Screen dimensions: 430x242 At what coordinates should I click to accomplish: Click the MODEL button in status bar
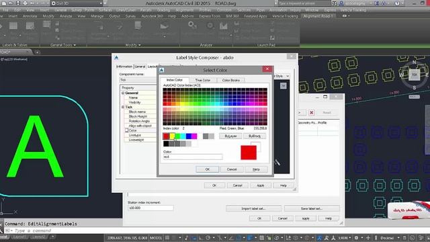pyautogui.click(x=156, y=238)
